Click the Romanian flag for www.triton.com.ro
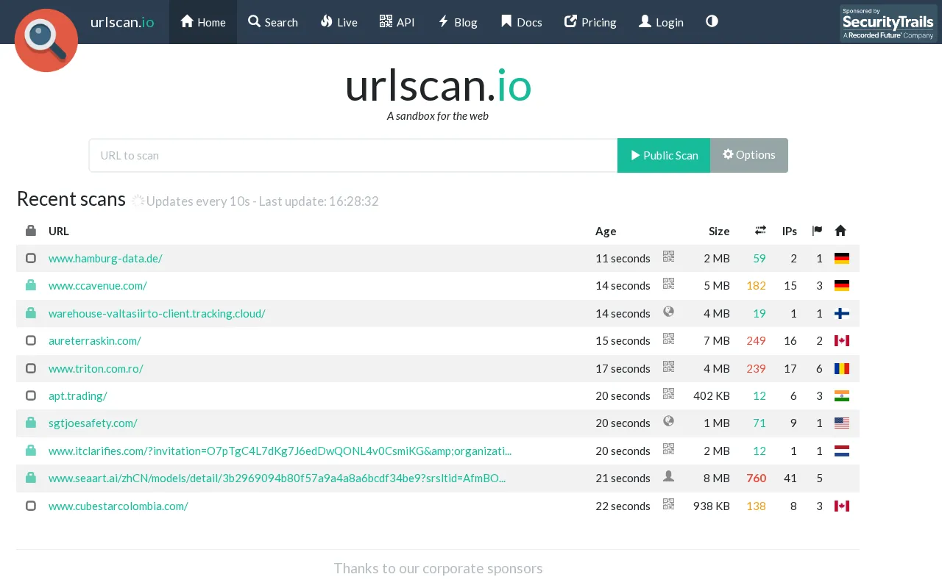Viewport: 942px width, 588px height. (x=842, y=368)
